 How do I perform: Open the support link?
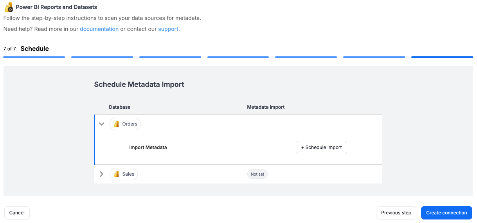point(169,29)
